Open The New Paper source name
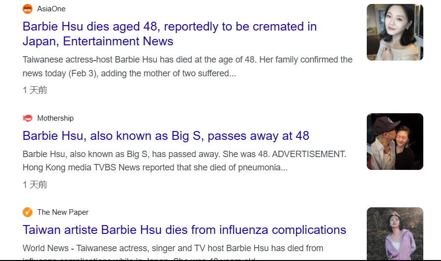Screen dimensions: 441x261 coord(63,212)
